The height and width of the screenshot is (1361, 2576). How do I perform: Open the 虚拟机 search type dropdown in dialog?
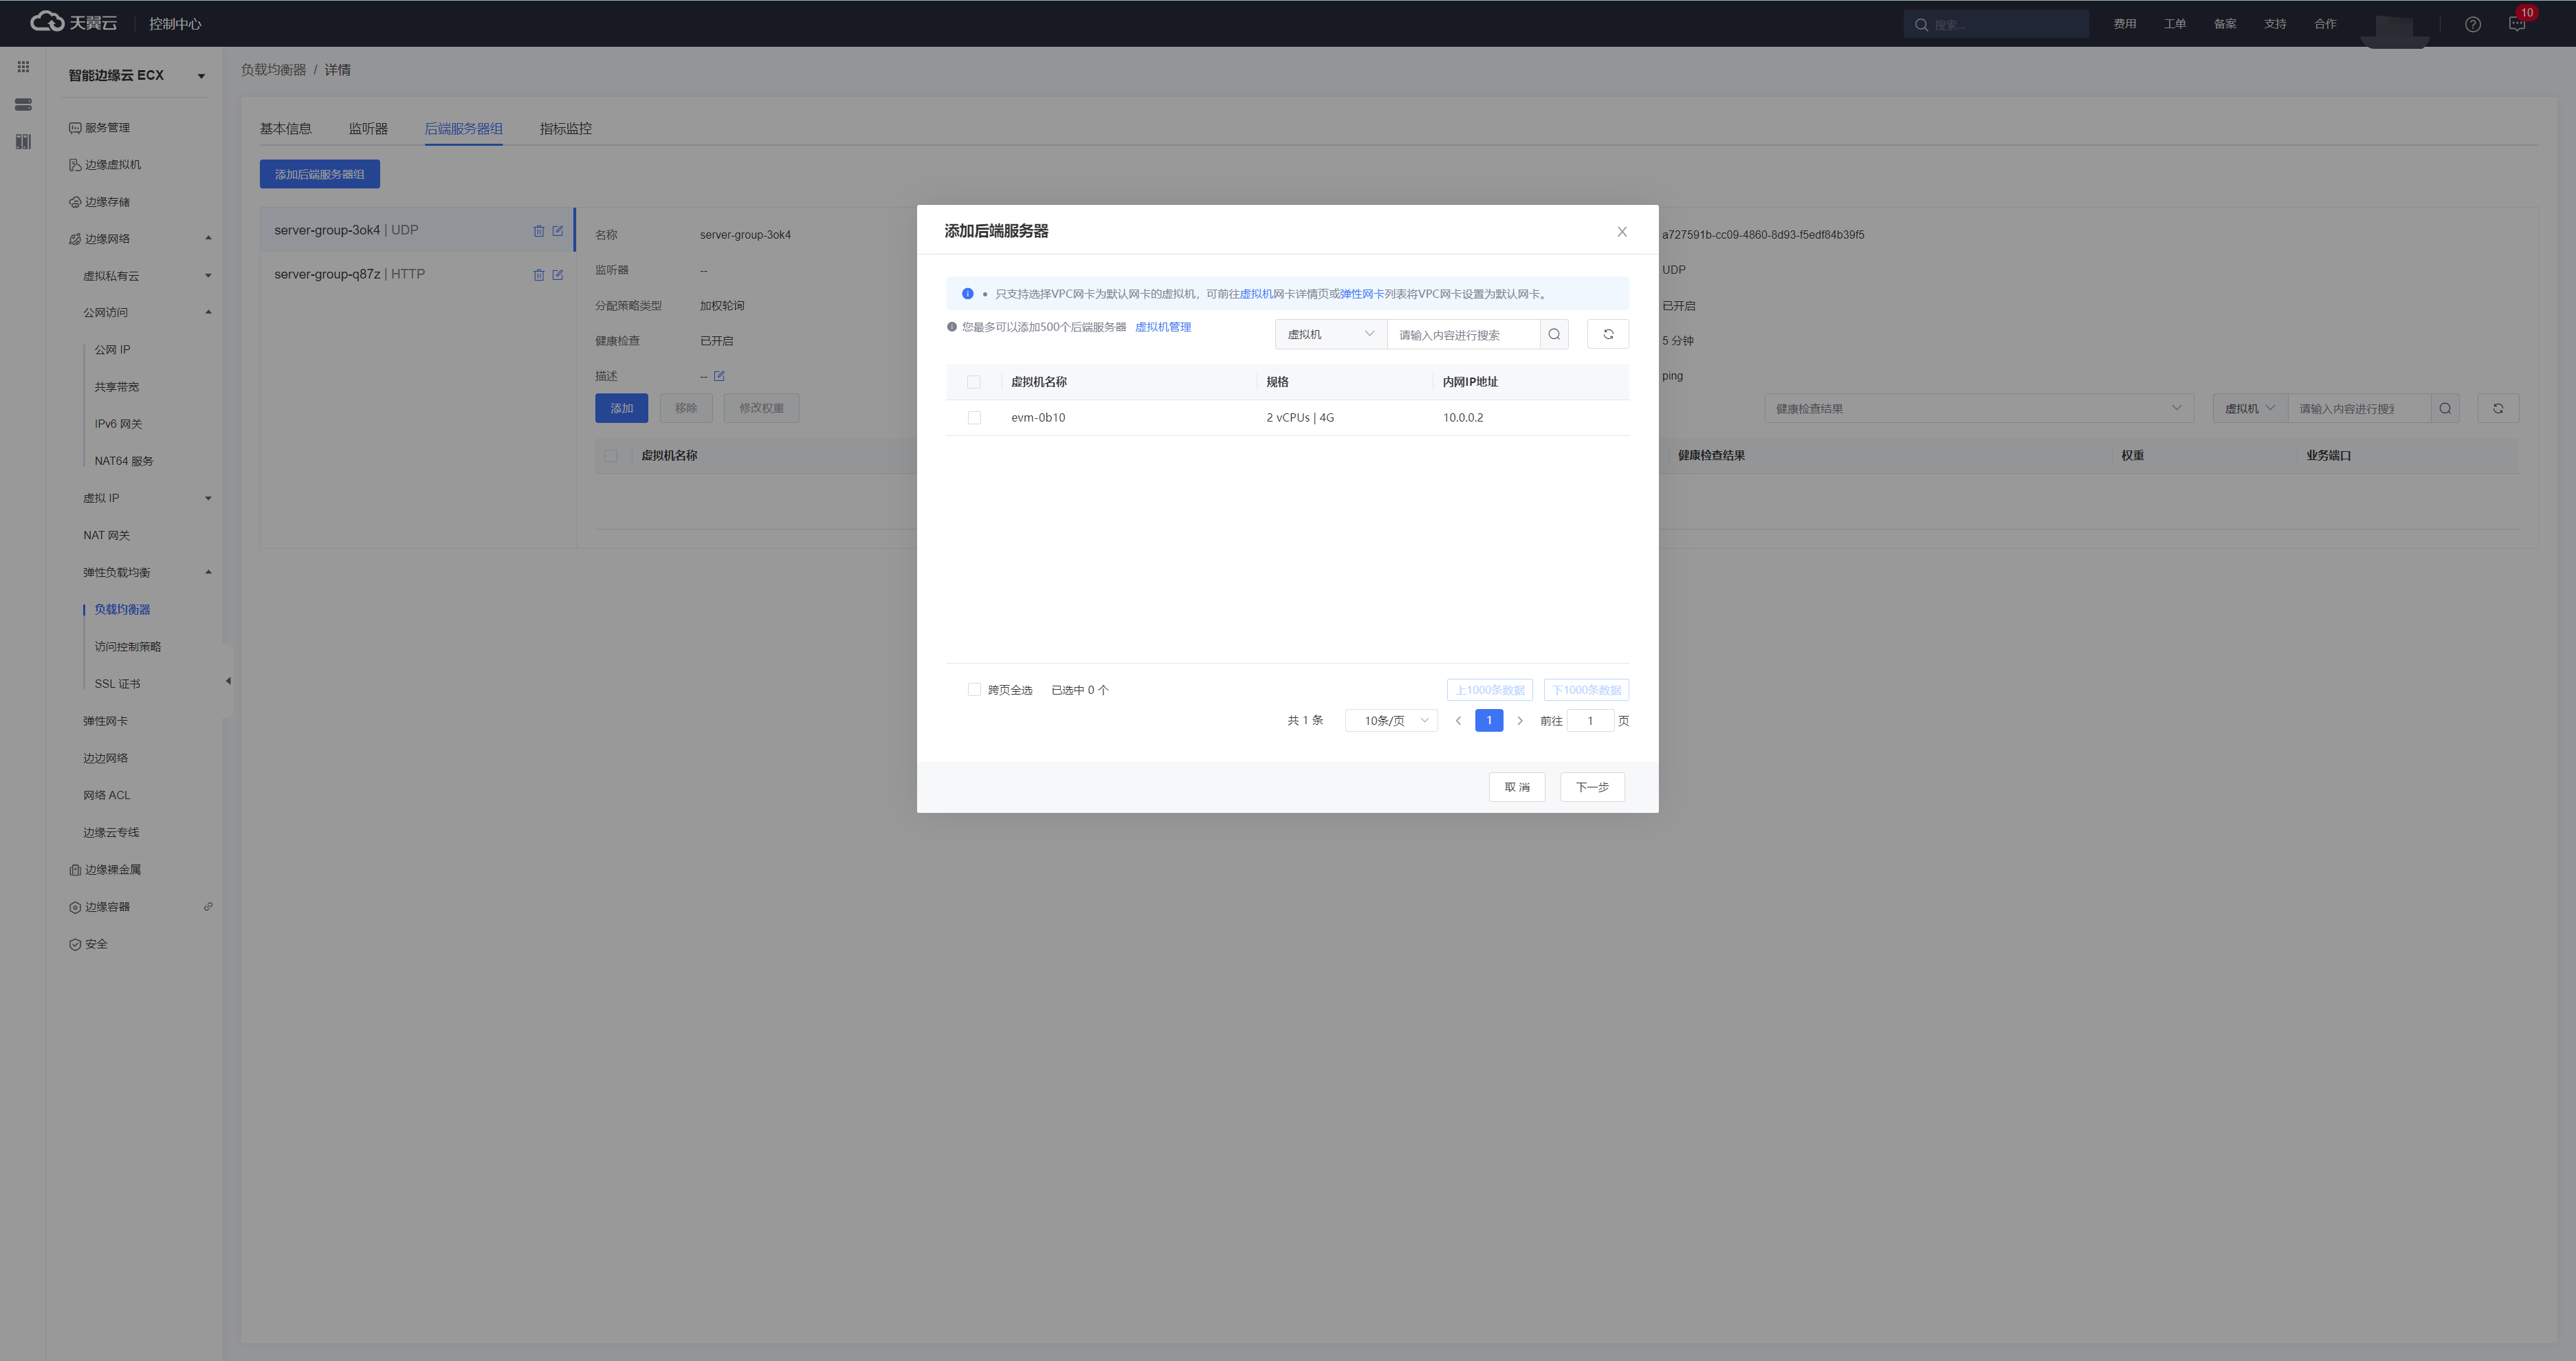(x=1331, y=334)
